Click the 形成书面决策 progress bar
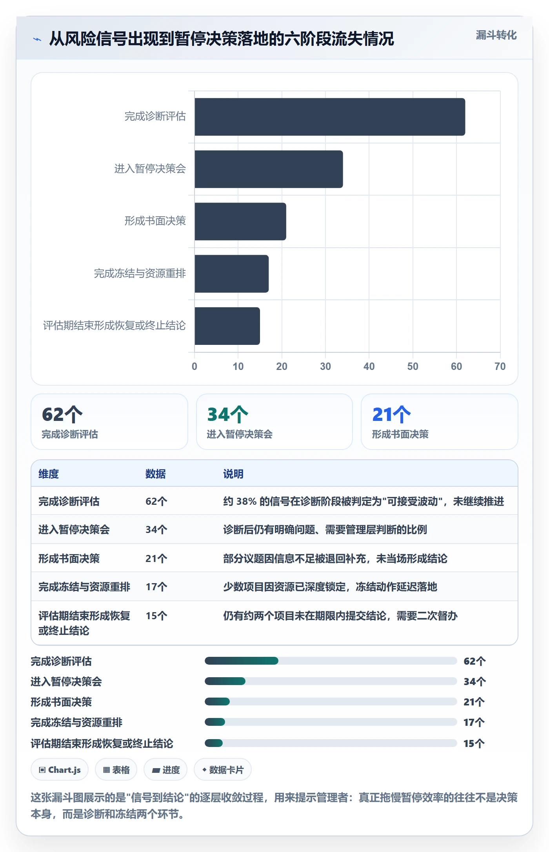This screenshot has width=549, height=852. pyautogui.click(x=331, y=702)
